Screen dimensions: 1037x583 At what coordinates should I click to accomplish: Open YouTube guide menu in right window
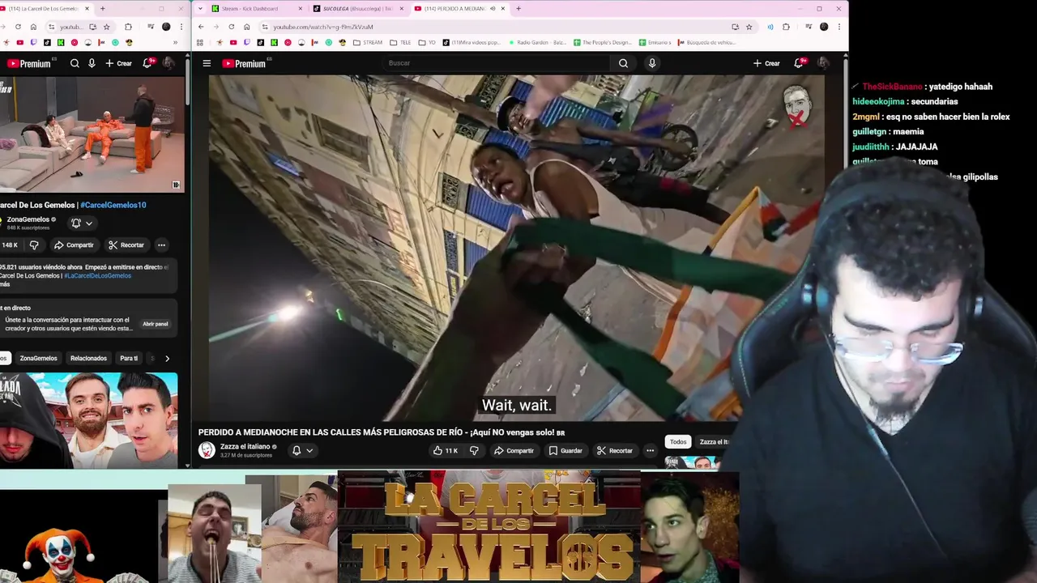pos(207,63)
